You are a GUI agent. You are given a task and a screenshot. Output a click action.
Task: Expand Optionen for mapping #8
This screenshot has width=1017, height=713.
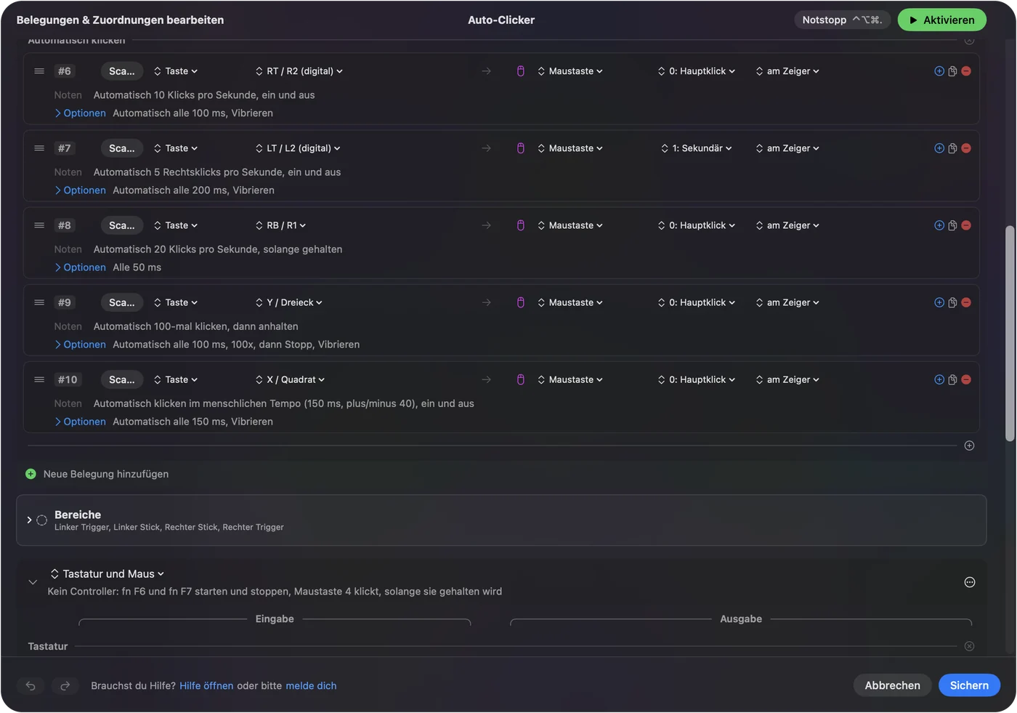[x=81, y=267]
